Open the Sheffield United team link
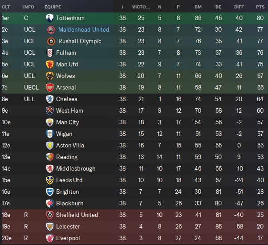The width and height of the screenshot is (268, 245). click(77, 215)
